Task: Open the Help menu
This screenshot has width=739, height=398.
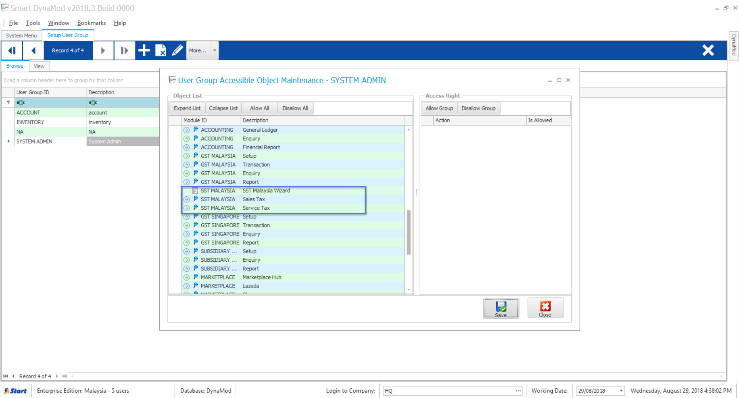Action: [x=120, y=23]
